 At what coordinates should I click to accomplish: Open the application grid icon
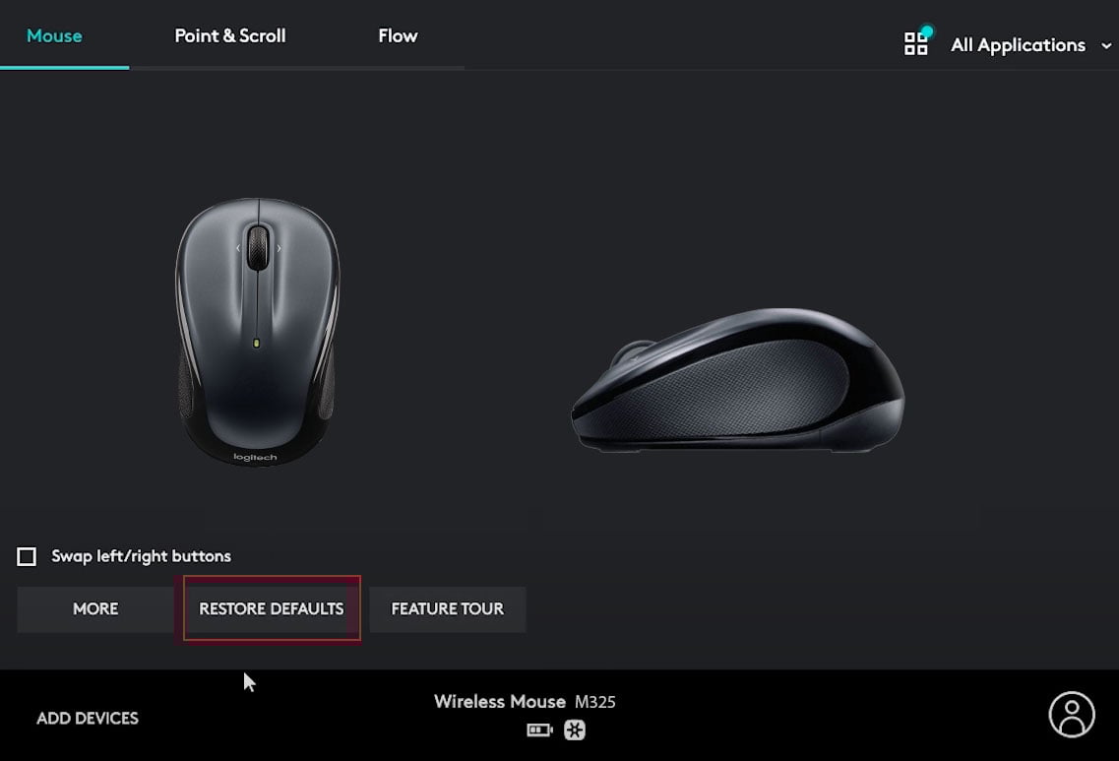pyautogui.click(x=915, y=44)
